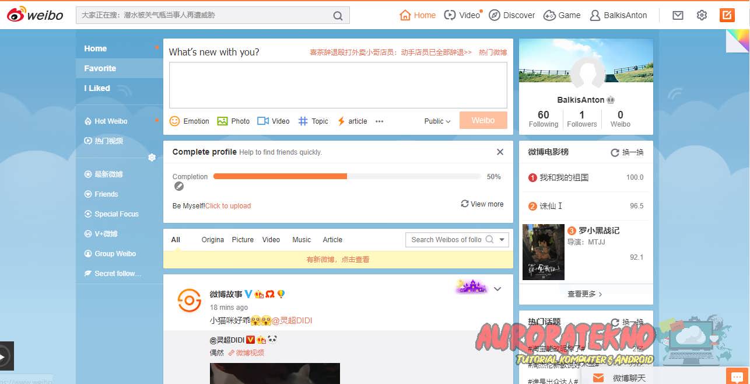Select Favorite in left sidebar
The height and width of the screenshot is (384, 750).
[119, 68]
